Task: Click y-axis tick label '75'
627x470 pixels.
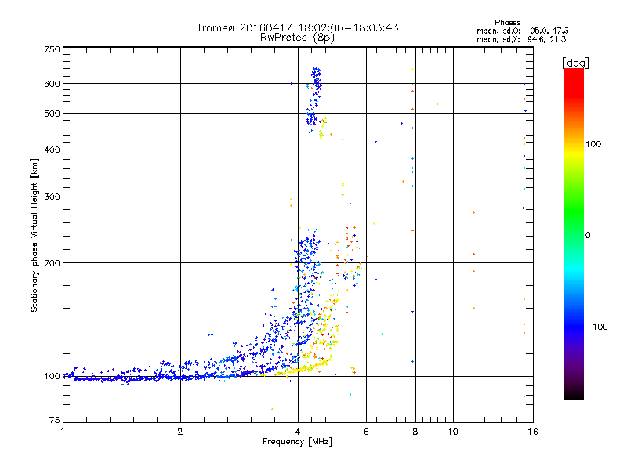Action: [x=55, y=420]
